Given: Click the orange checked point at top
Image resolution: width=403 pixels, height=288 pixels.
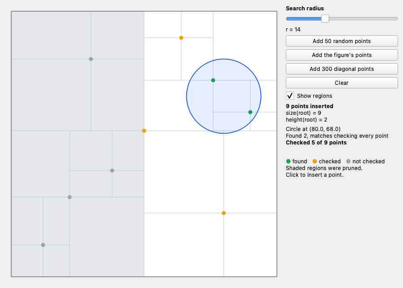Looking at the screenshot, I should pyautogui.click(x=181, y=38).
